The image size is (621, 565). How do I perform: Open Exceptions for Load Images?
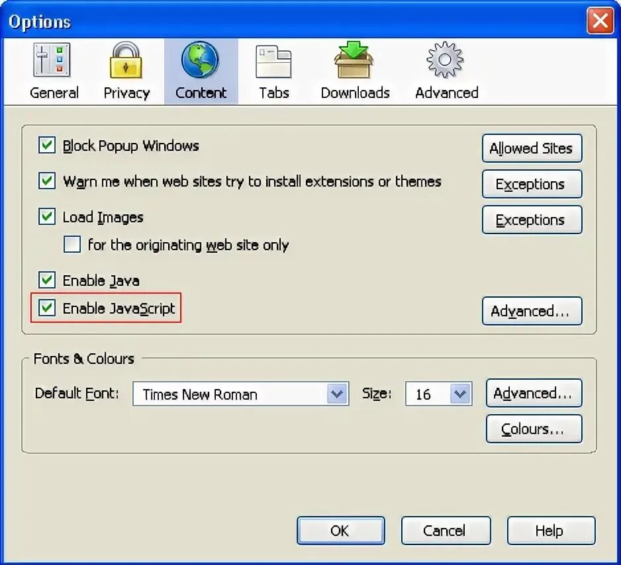click(532, 220)
